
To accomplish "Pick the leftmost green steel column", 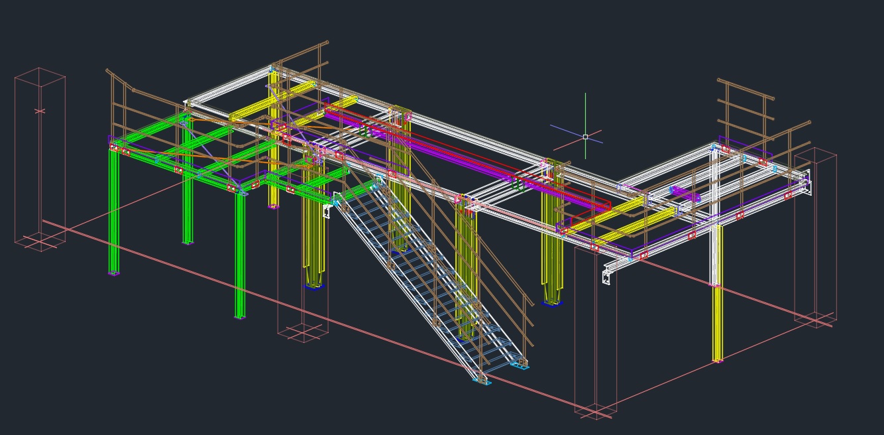I will 113,212.
